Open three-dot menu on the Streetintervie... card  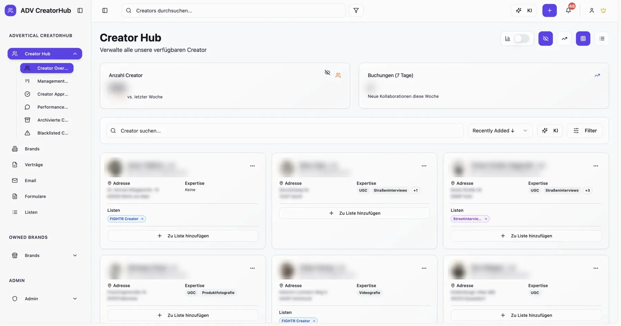pyautogui.click(x=595, y=166)
